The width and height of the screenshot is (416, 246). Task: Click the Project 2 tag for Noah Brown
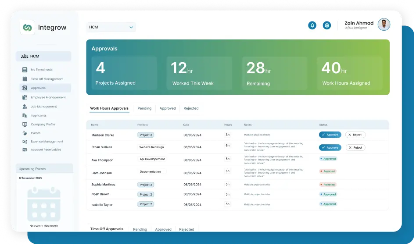tap(146, 194)
